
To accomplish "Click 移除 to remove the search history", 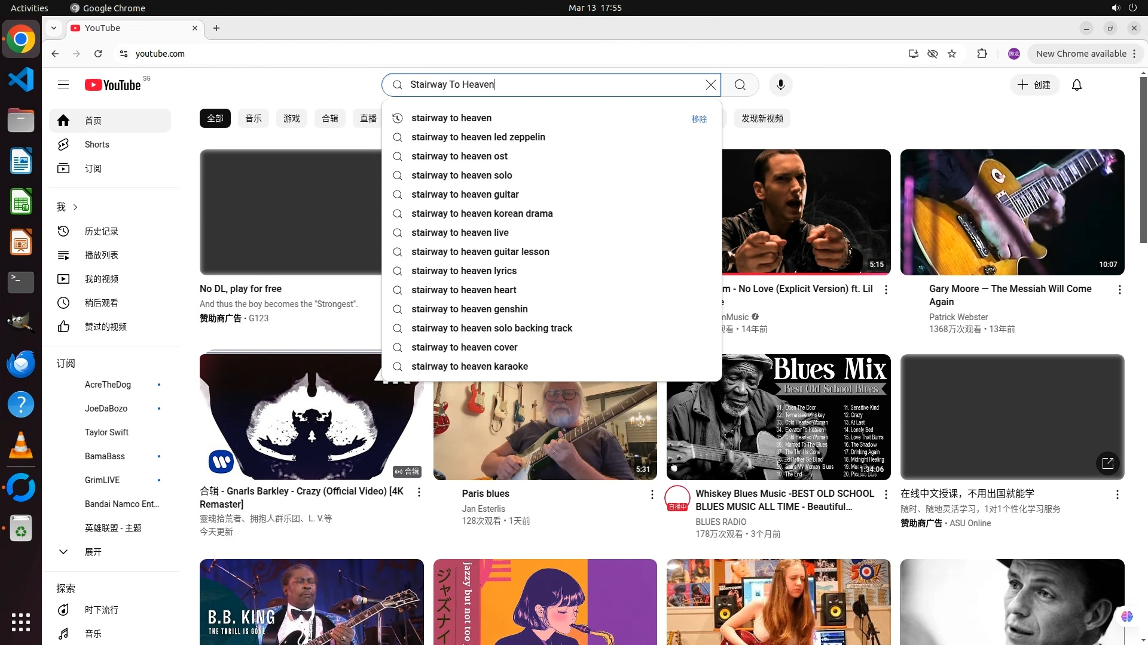I will coord(699,119).
